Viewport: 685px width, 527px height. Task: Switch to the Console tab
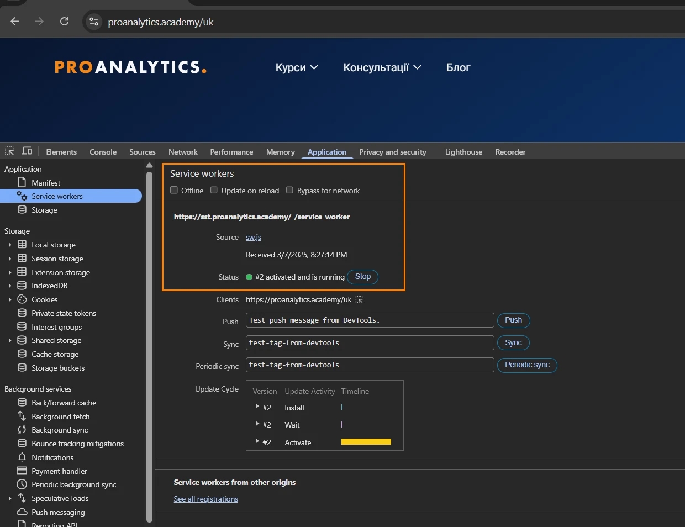tap(103, 152)
